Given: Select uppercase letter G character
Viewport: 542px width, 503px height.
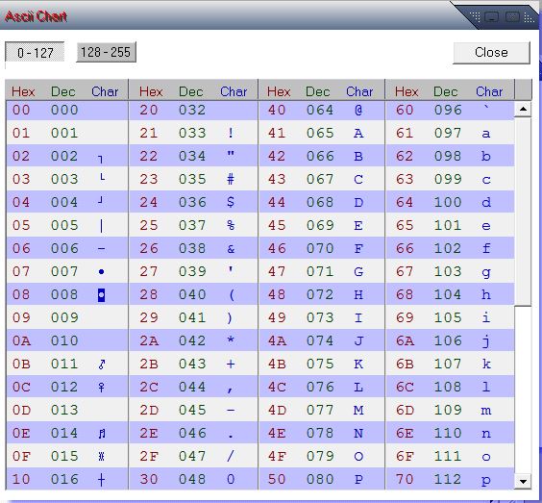Looking at the screenshot, I should click(x=358, y=272).
